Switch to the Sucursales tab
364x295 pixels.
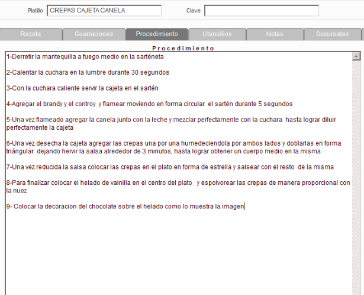point(332,34)
